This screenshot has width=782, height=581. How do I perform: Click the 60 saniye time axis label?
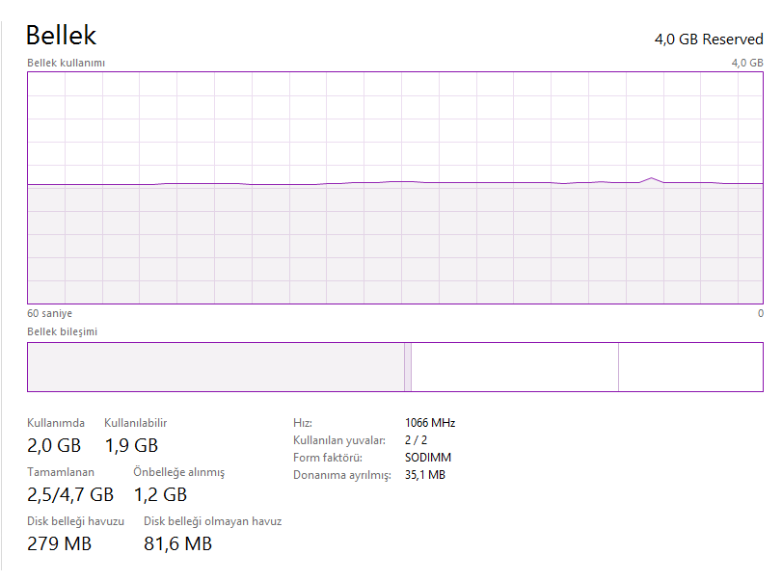click(x=49, y=313)
